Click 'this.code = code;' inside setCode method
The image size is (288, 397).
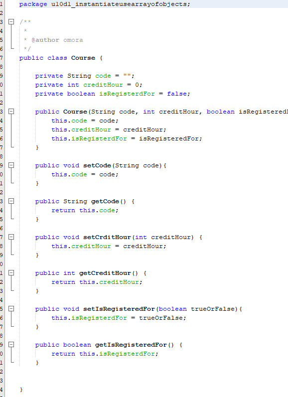coord(85,174)
